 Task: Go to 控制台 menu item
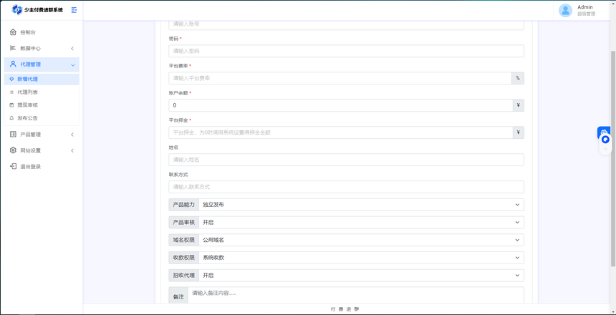coord(42,32)
